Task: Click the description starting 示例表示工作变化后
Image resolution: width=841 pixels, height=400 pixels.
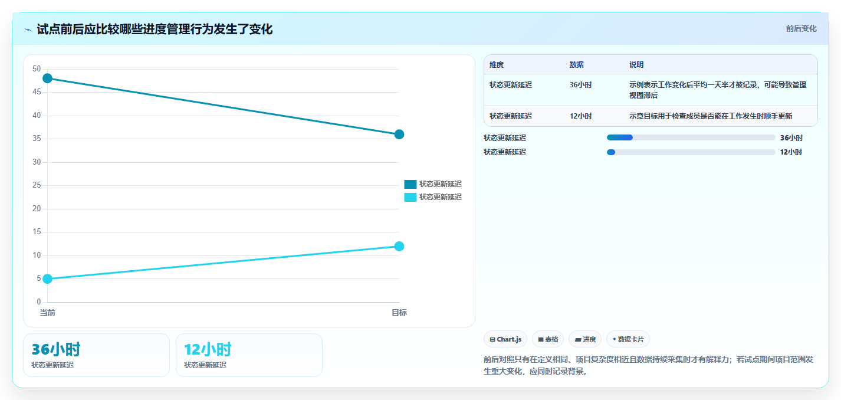Action: click(718, 90)
